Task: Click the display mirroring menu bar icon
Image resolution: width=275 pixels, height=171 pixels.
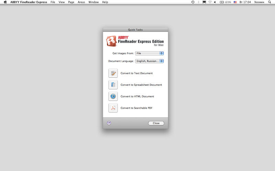Action: click(204, 2)
